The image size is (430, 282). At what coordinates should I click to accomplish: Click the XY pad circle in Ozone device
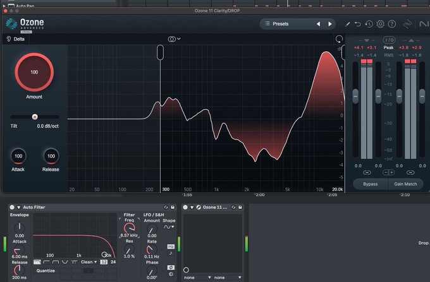[x=186, y=270]
